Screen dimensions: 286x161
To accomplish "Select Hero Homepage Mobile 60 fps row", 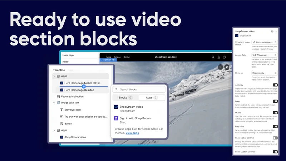I will 82,83.
